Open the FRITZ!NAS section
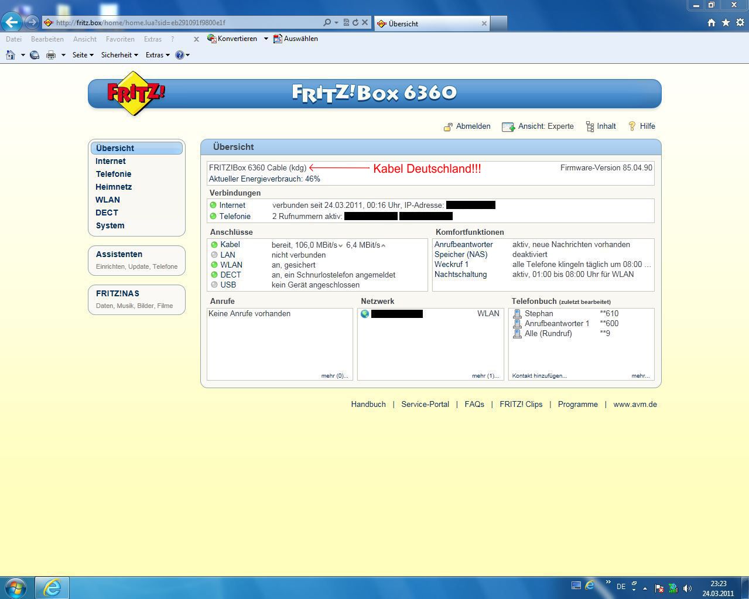The height and width of the screenshot is (599, 749). [x=136, y=299]
